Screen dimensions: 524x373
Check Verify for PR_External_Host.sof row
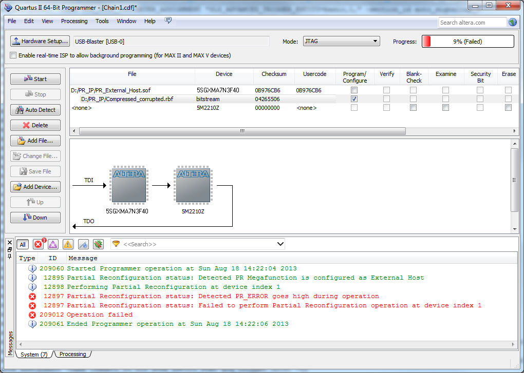[x=386, y=90]
